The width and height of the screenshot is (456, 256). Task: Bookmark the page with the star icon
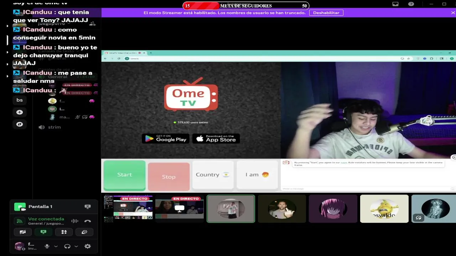tap(409, 58)
